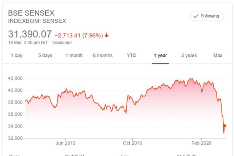Click the Feb 2020 axis label
234x156 pixels.
tap(201, 143)
